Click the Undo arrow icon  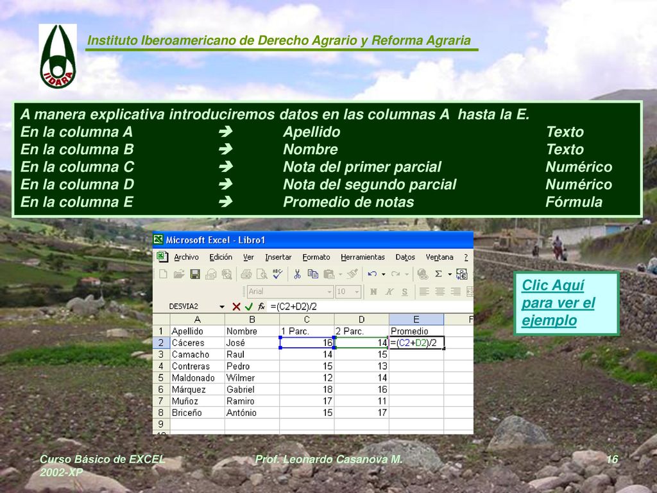371,274
